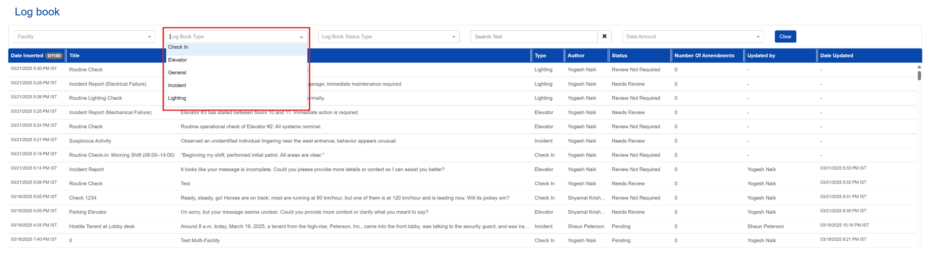Clear the search text with X icon
Image resolution: width=950 pixels, height=280 pixels.
(x=604, y=37)
